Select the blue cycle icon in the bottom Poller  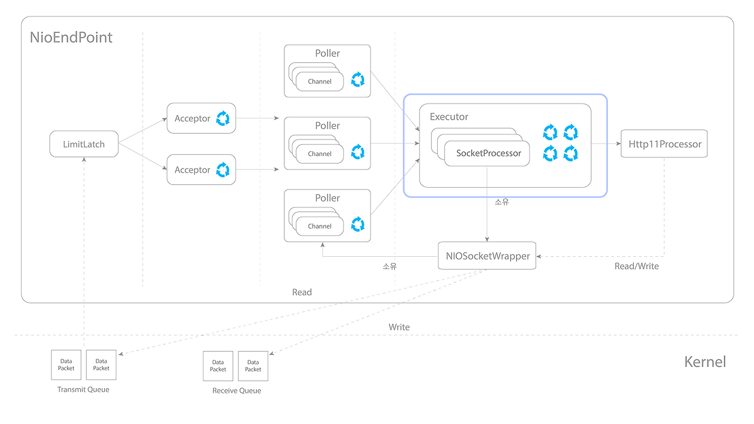358,224
